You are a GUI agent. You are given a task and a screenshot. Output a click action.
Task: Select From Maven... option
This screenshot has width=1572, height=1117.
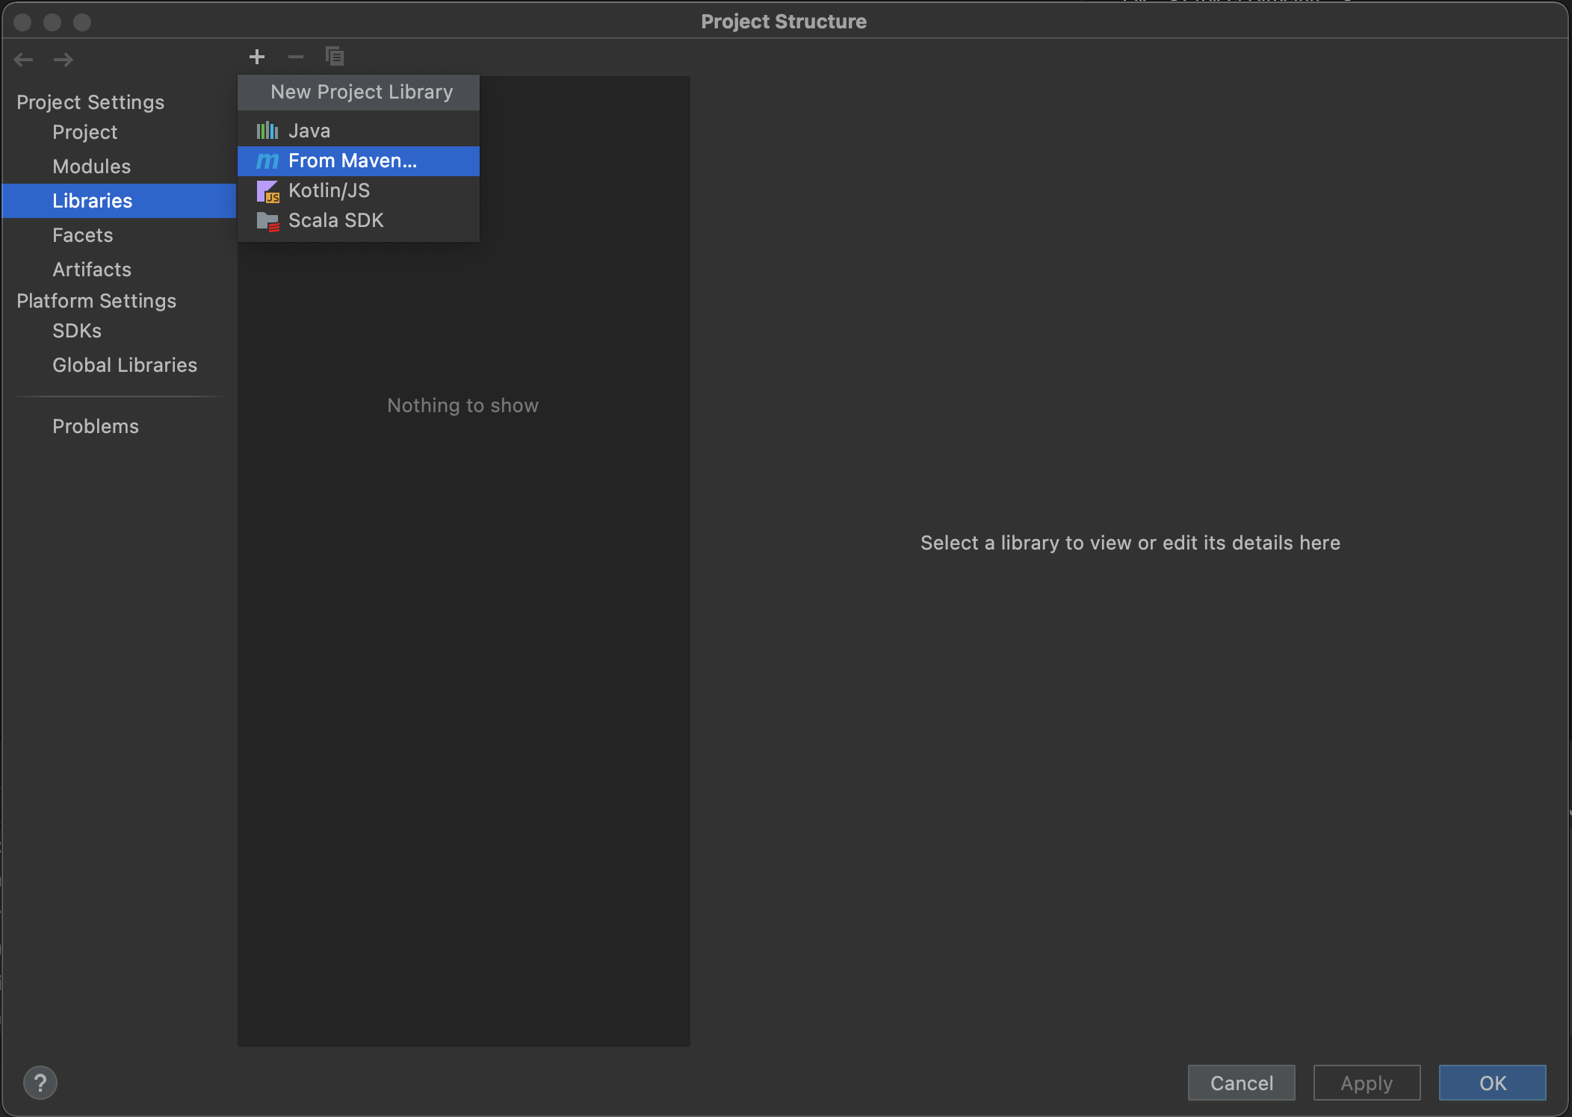[352, 161]
